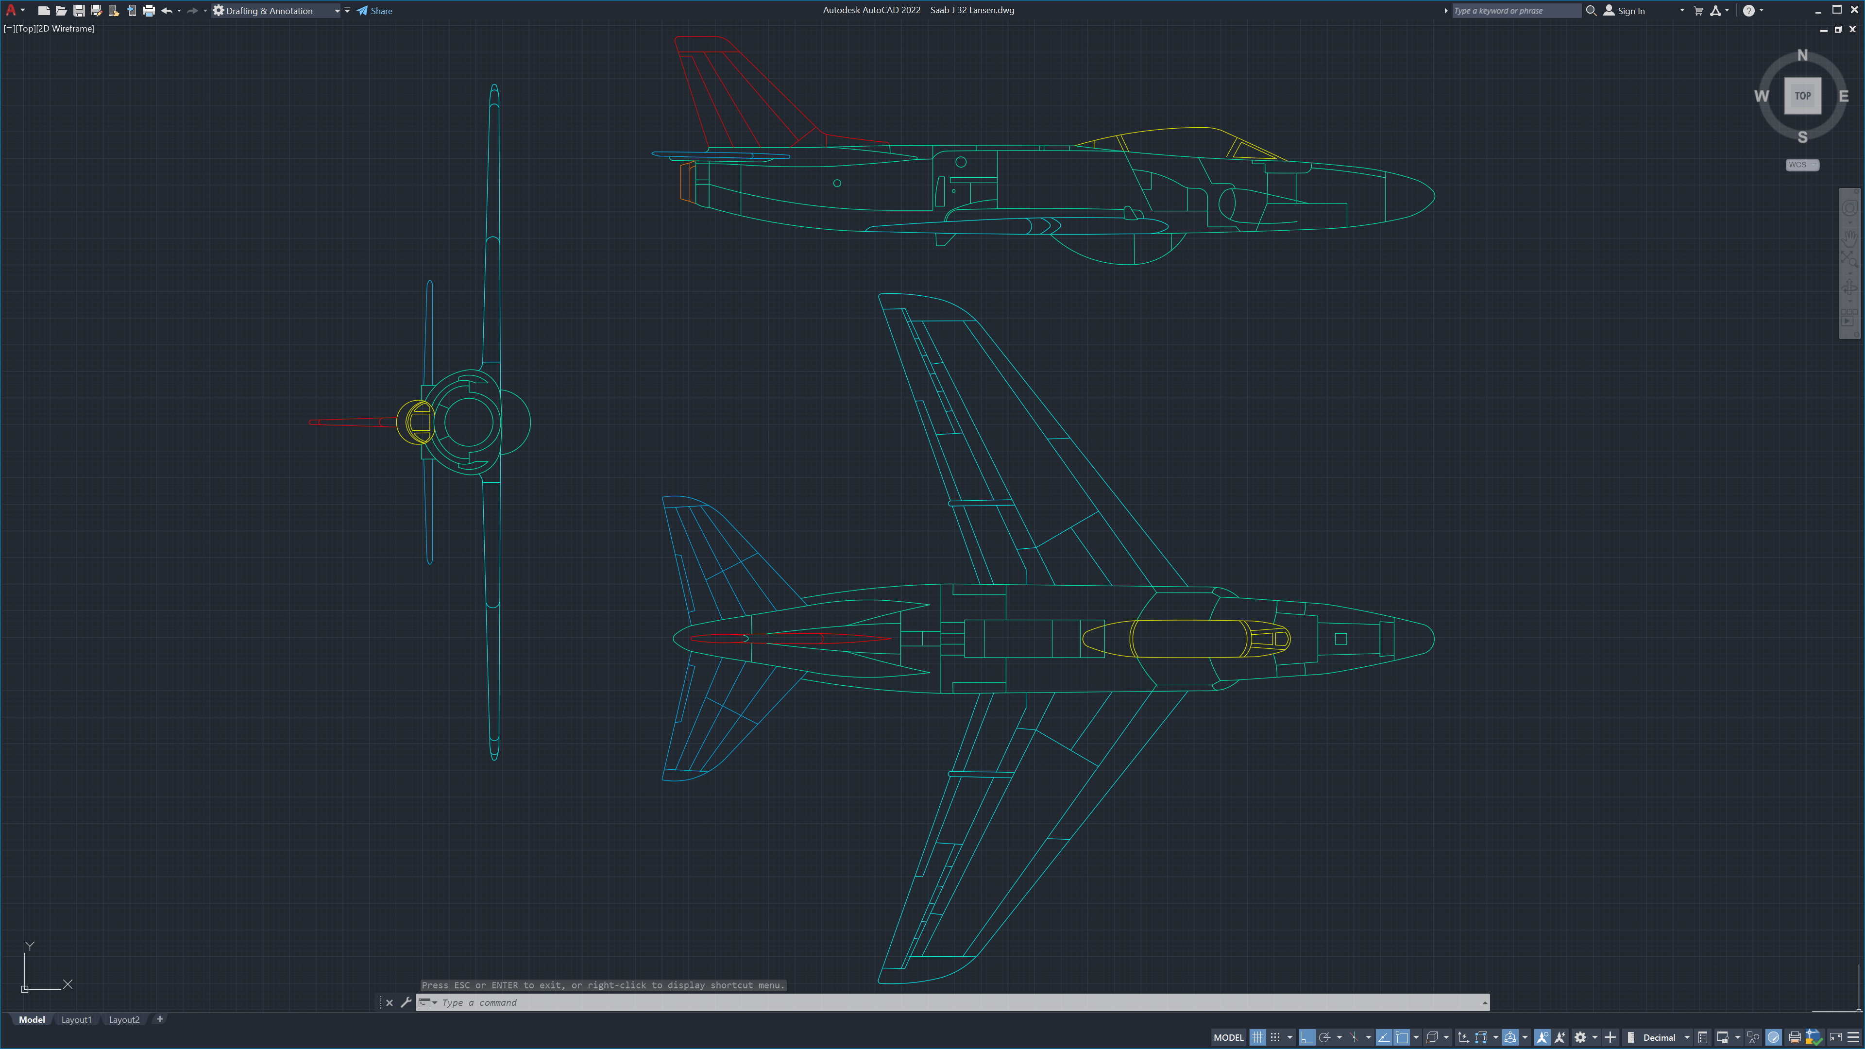Click the Save As icon
This screenshot has height=1049, width=1865.
coord(96,11)
